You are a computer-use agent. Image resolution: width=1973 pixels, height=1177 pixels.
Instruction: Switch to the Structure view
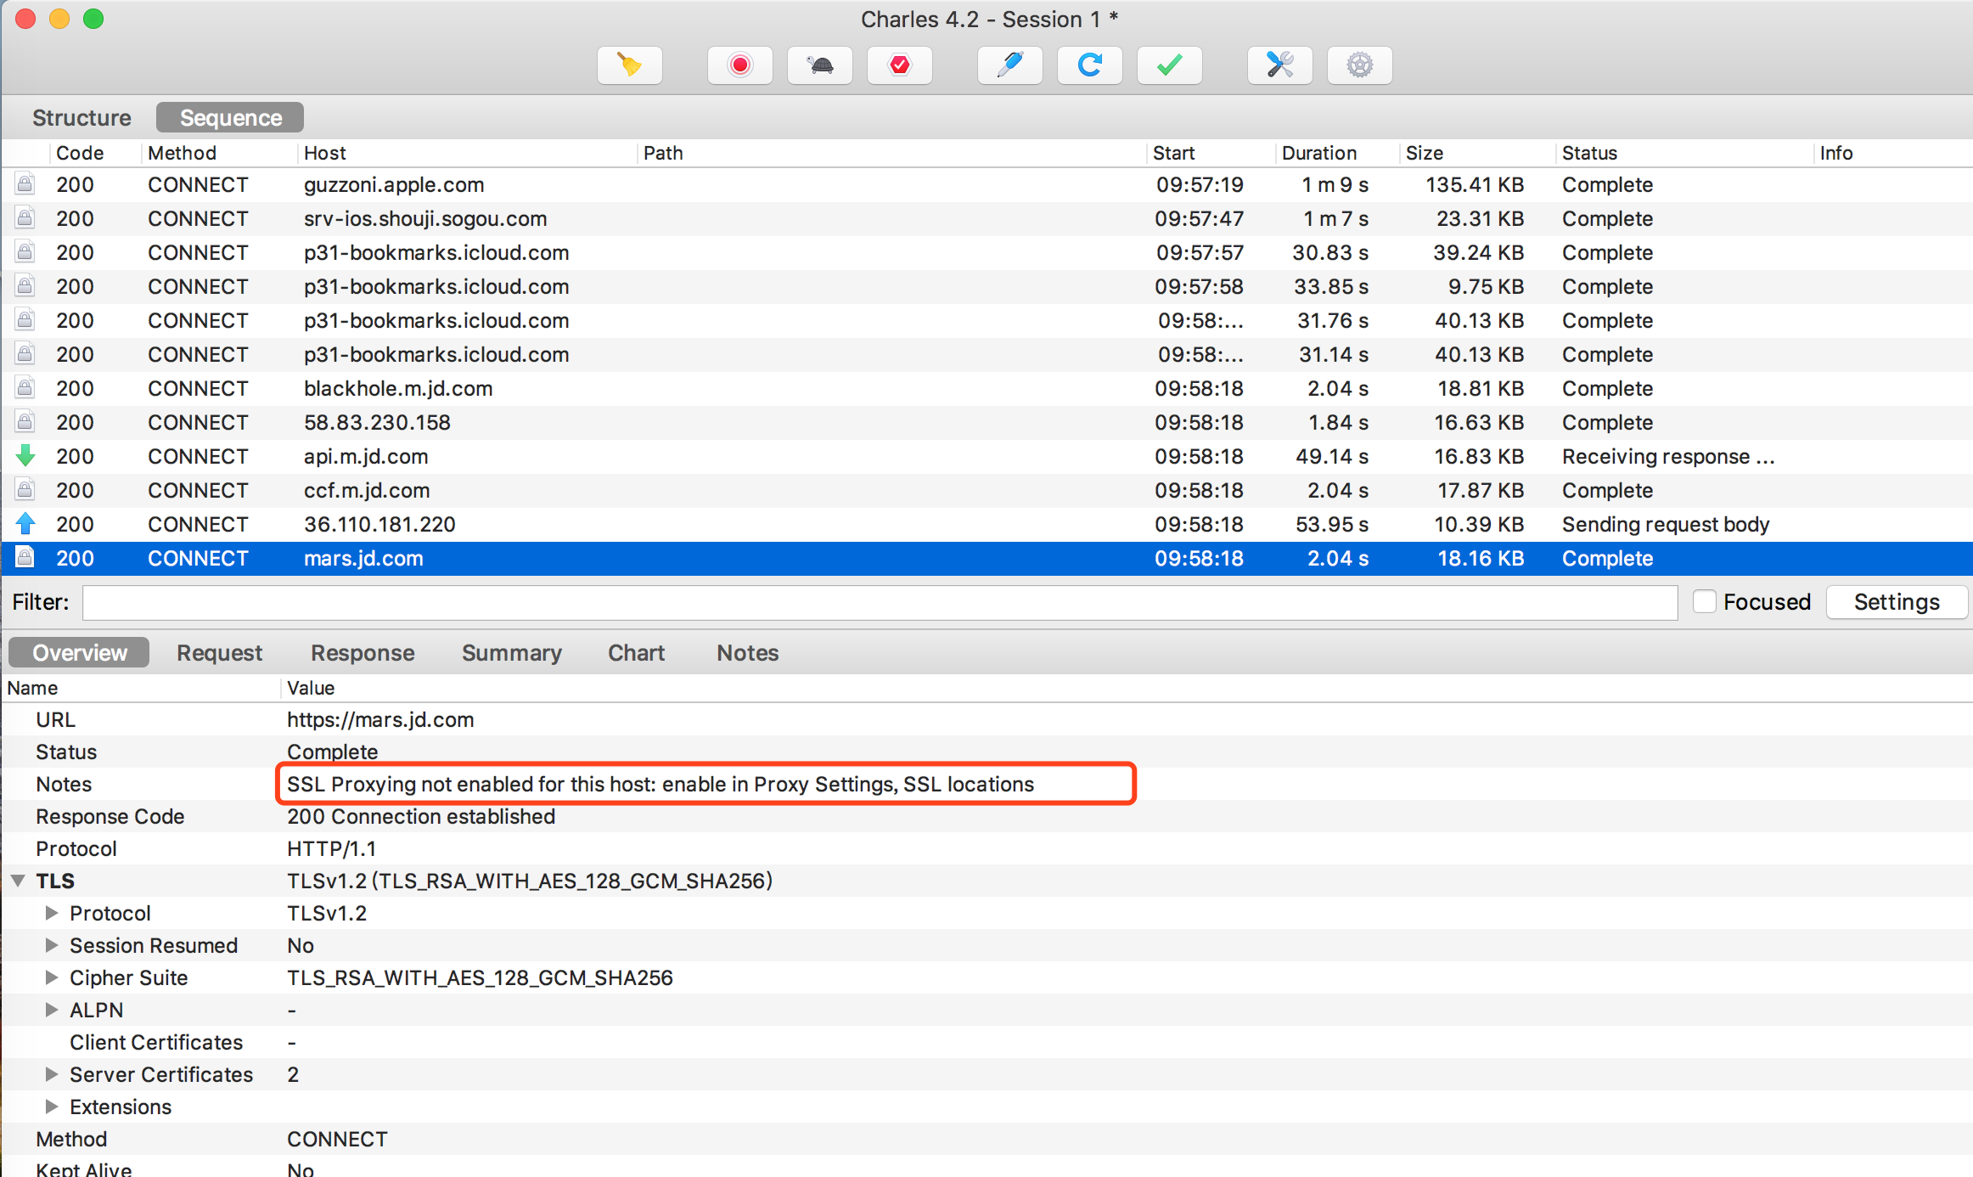click(82, 117)
